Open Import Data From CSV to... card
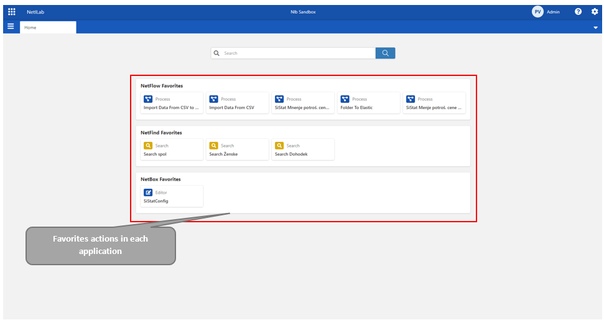Viewport: 604px width, 320px height. [x=172, y=103]
